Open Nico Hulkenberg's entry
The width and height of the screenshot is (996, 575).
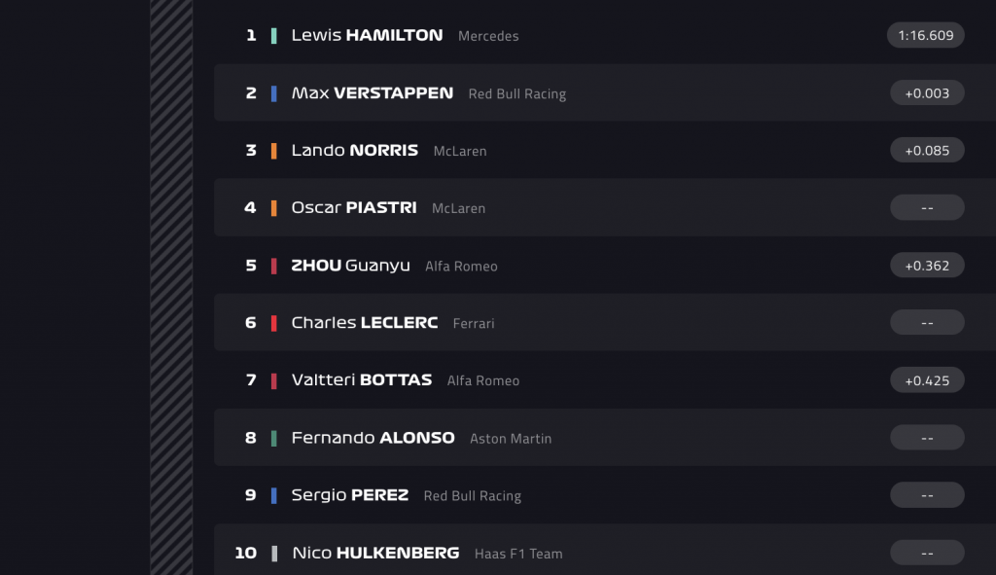[375, 553]
